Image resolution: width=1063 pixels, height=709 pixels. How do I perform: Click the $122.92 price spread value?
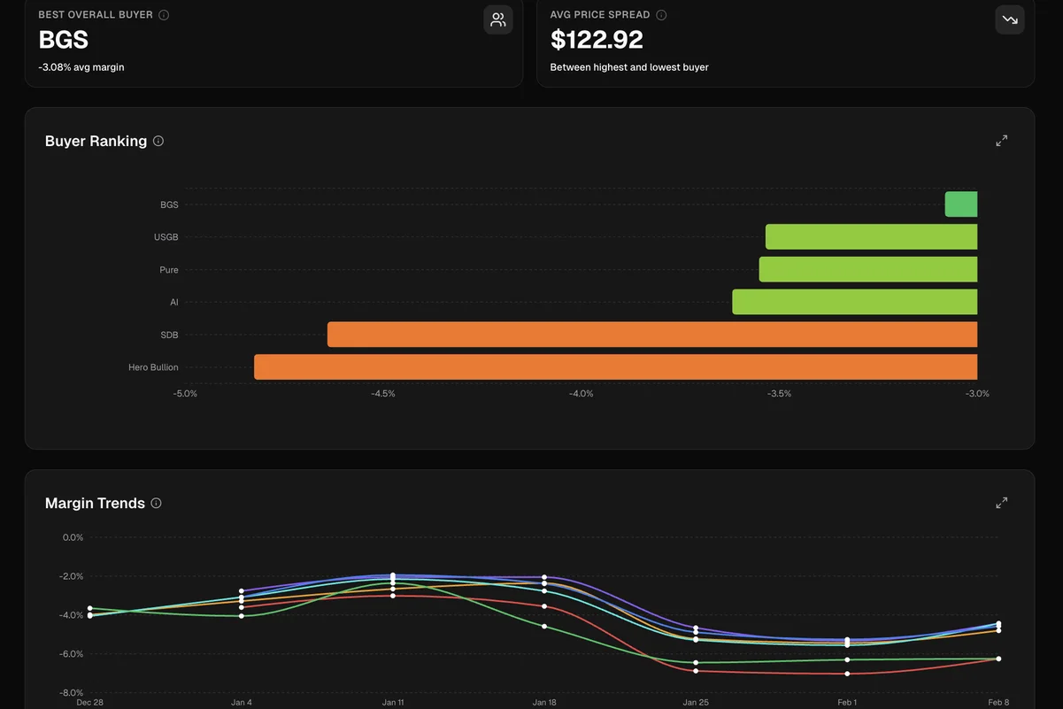(x=597, y=40)
